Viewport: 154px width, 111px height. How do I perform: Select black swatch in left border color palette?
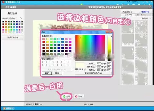pos(3,22)
